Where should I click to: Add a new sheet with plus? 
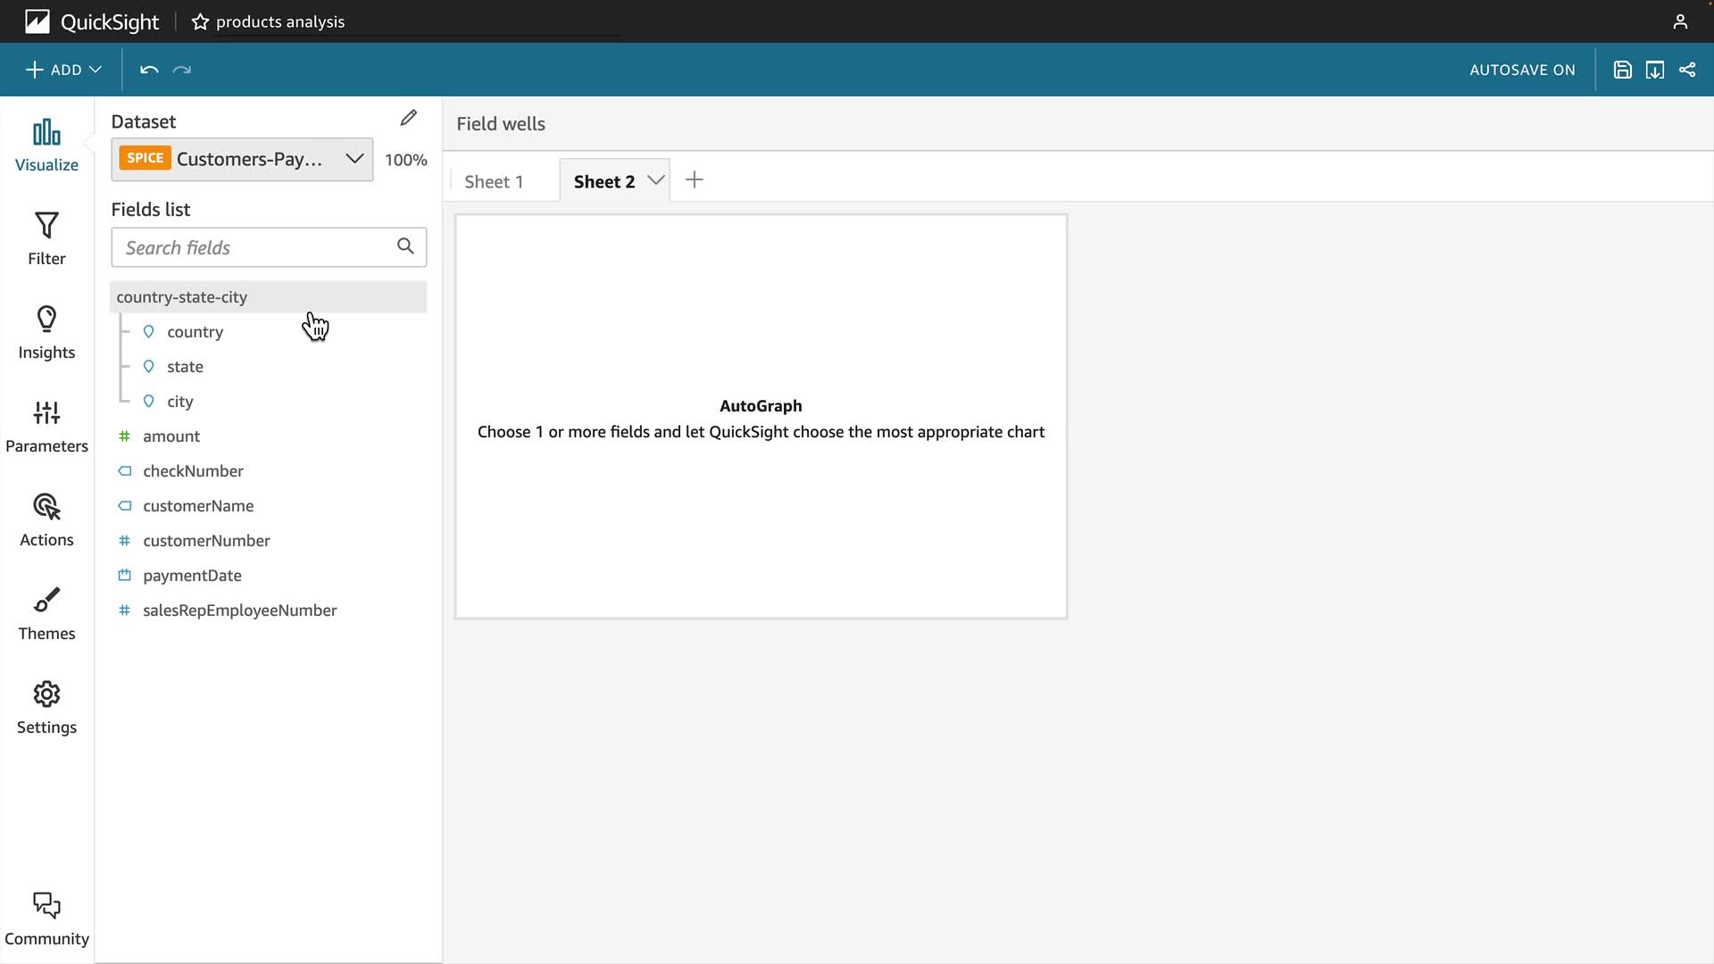click(695, 180)
